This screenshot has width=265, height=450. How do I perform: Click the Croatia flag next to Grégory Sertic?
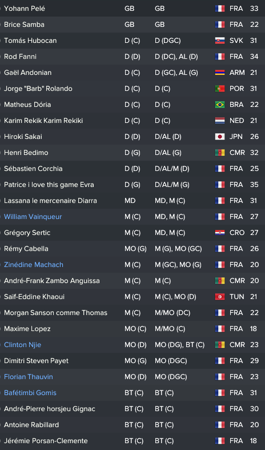coord(220,233)
